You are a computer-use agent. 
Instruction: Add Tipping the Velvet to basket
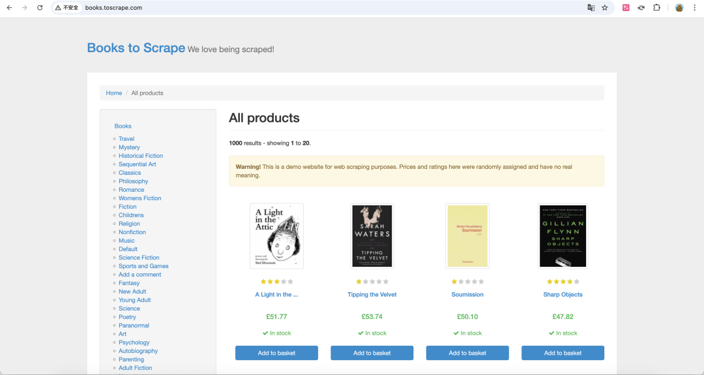(x=372, y=353)
